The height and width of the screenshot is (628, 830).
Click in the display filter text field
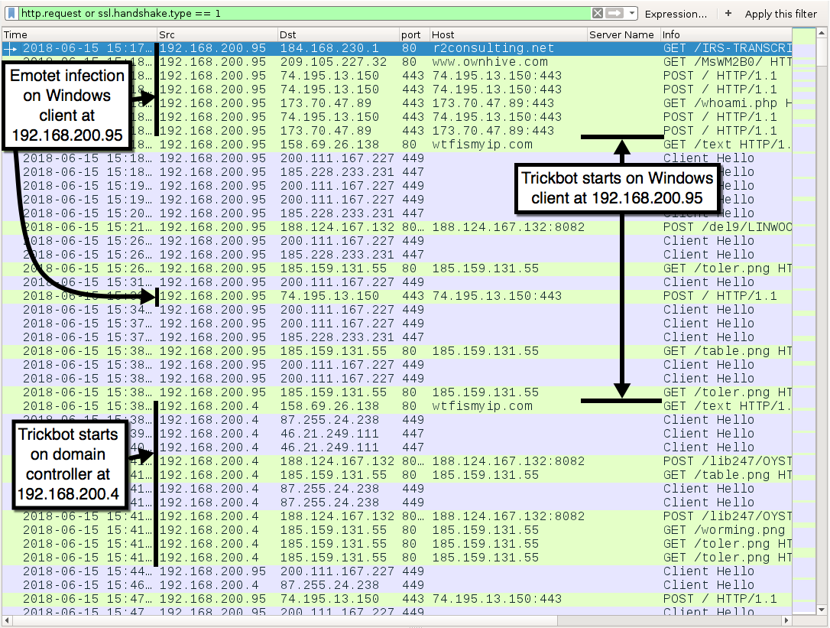[306, 14]
